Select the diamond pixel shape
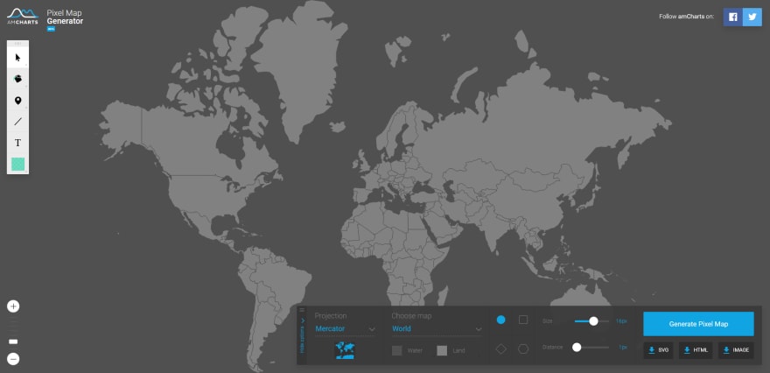This screenshot has width=770, height=373. click(500, 348)
